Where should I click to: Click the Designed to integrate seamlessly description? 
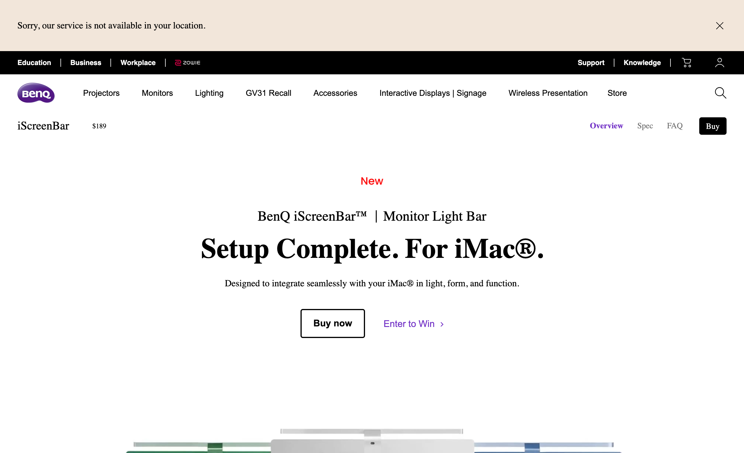point(372,283)
